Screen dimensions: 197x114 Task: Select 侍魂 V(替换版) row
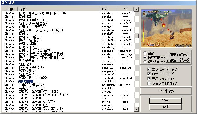point(68,40)
